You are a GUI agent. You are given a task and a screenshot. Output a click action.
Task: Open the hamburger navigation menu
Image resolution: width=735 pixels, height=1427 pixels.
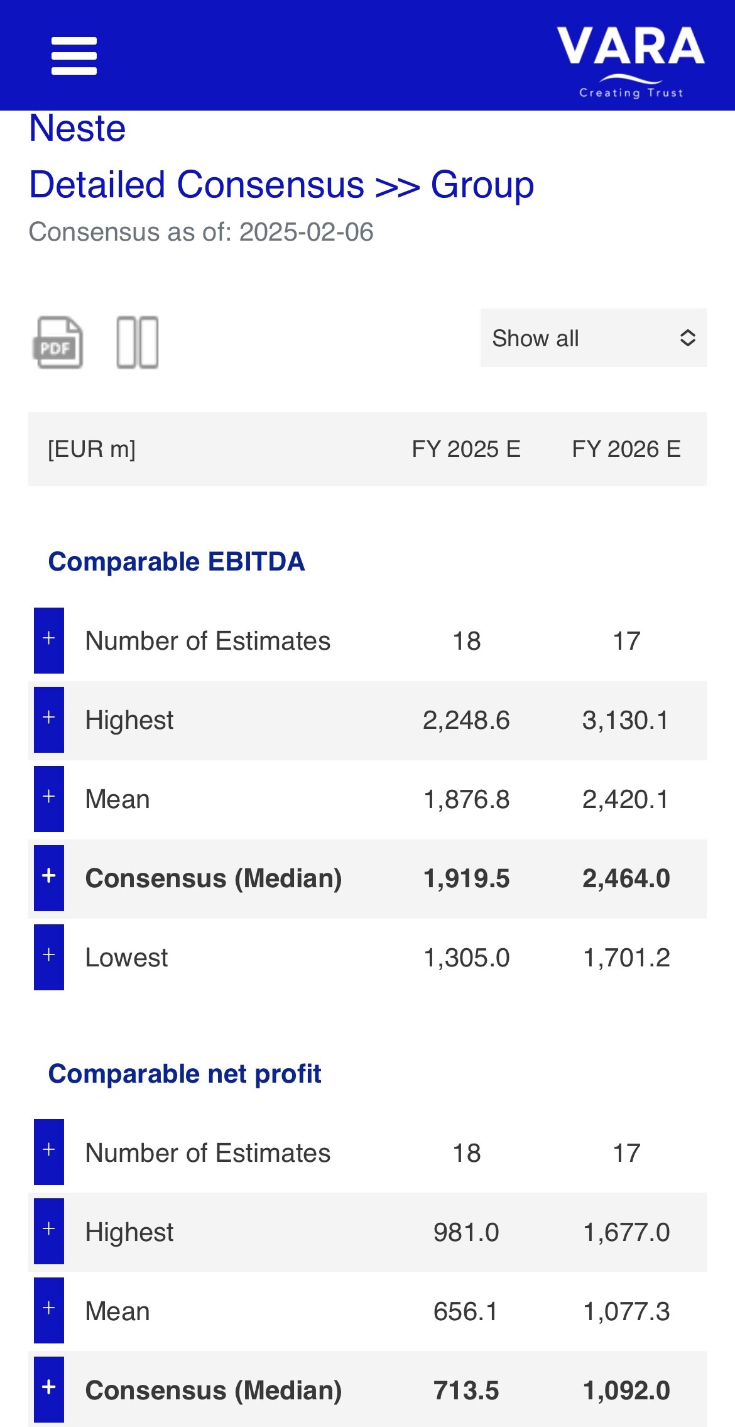[x=74, y=56]
